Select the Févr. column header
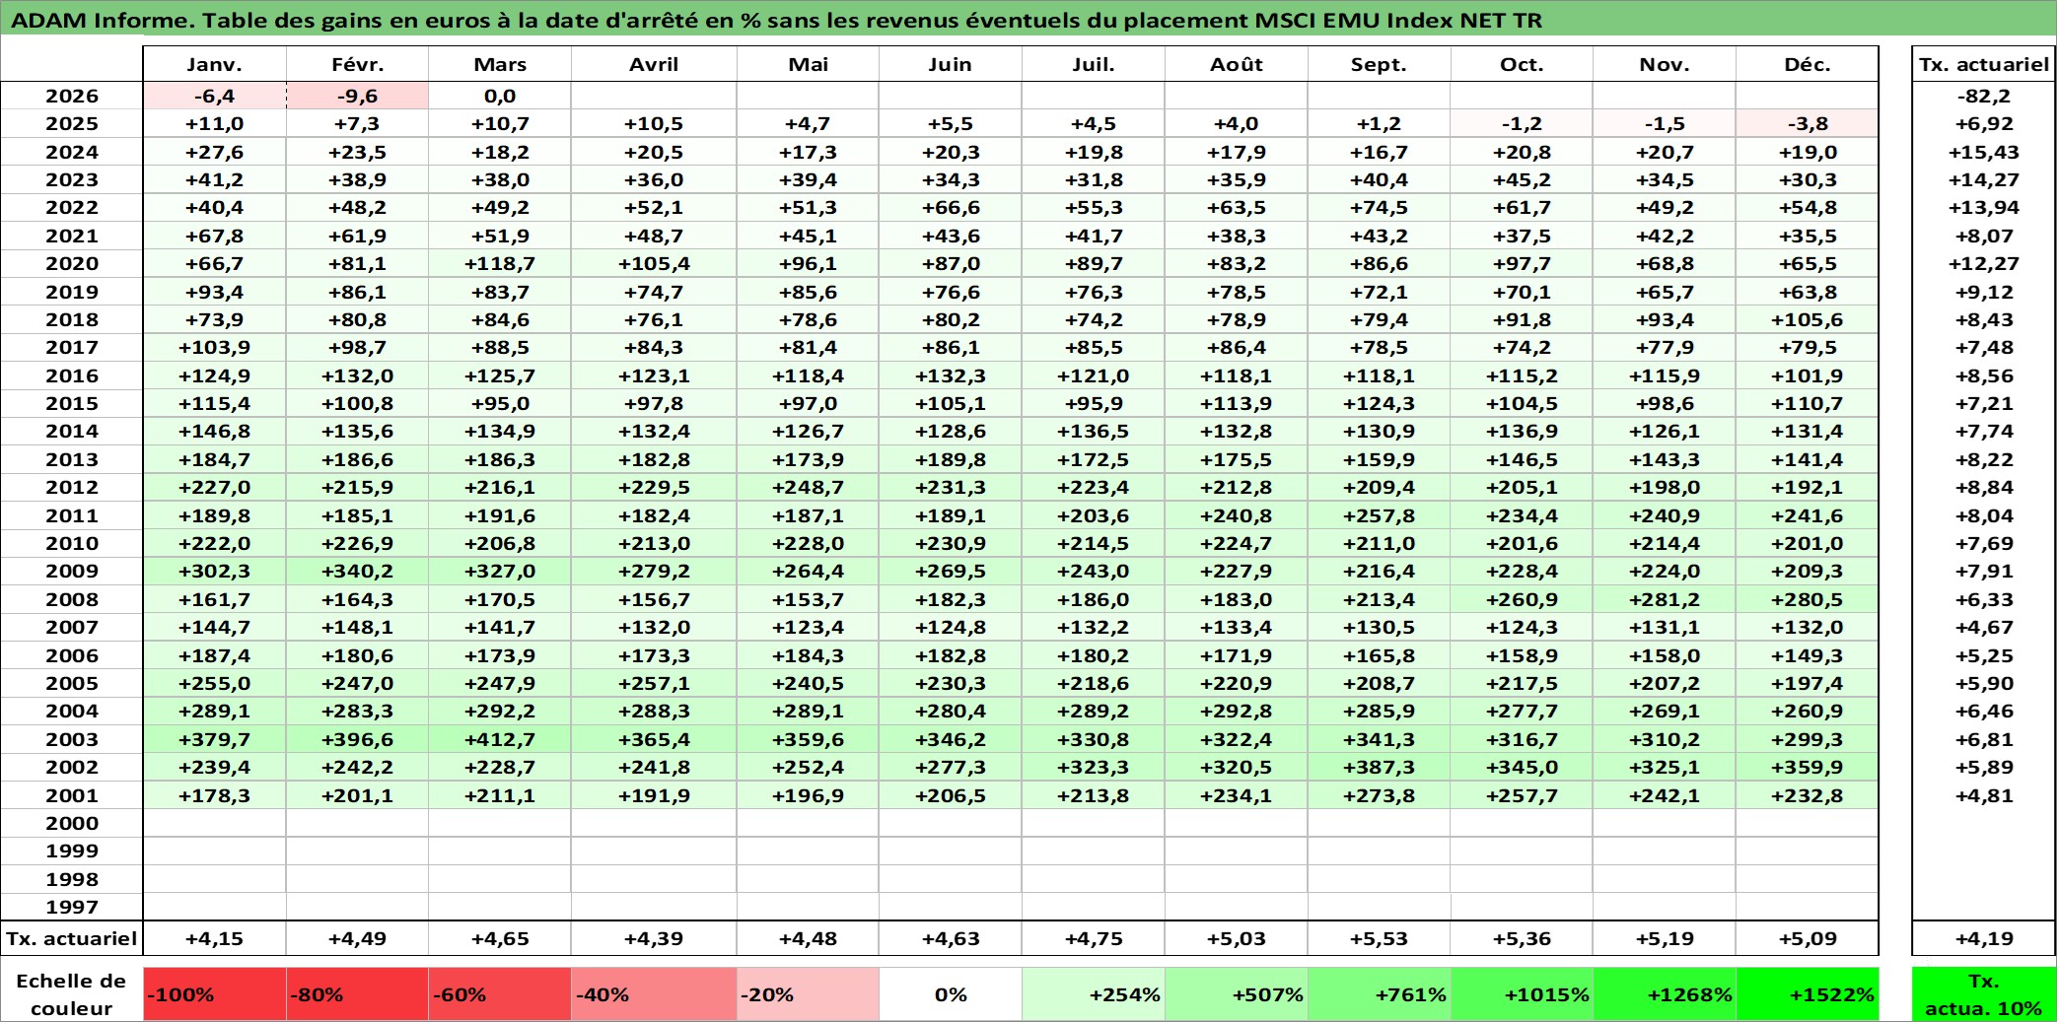 click(x=357, y=64)
